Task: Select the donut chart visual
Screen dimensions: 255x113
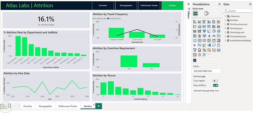Action: (x=219, y=31)
